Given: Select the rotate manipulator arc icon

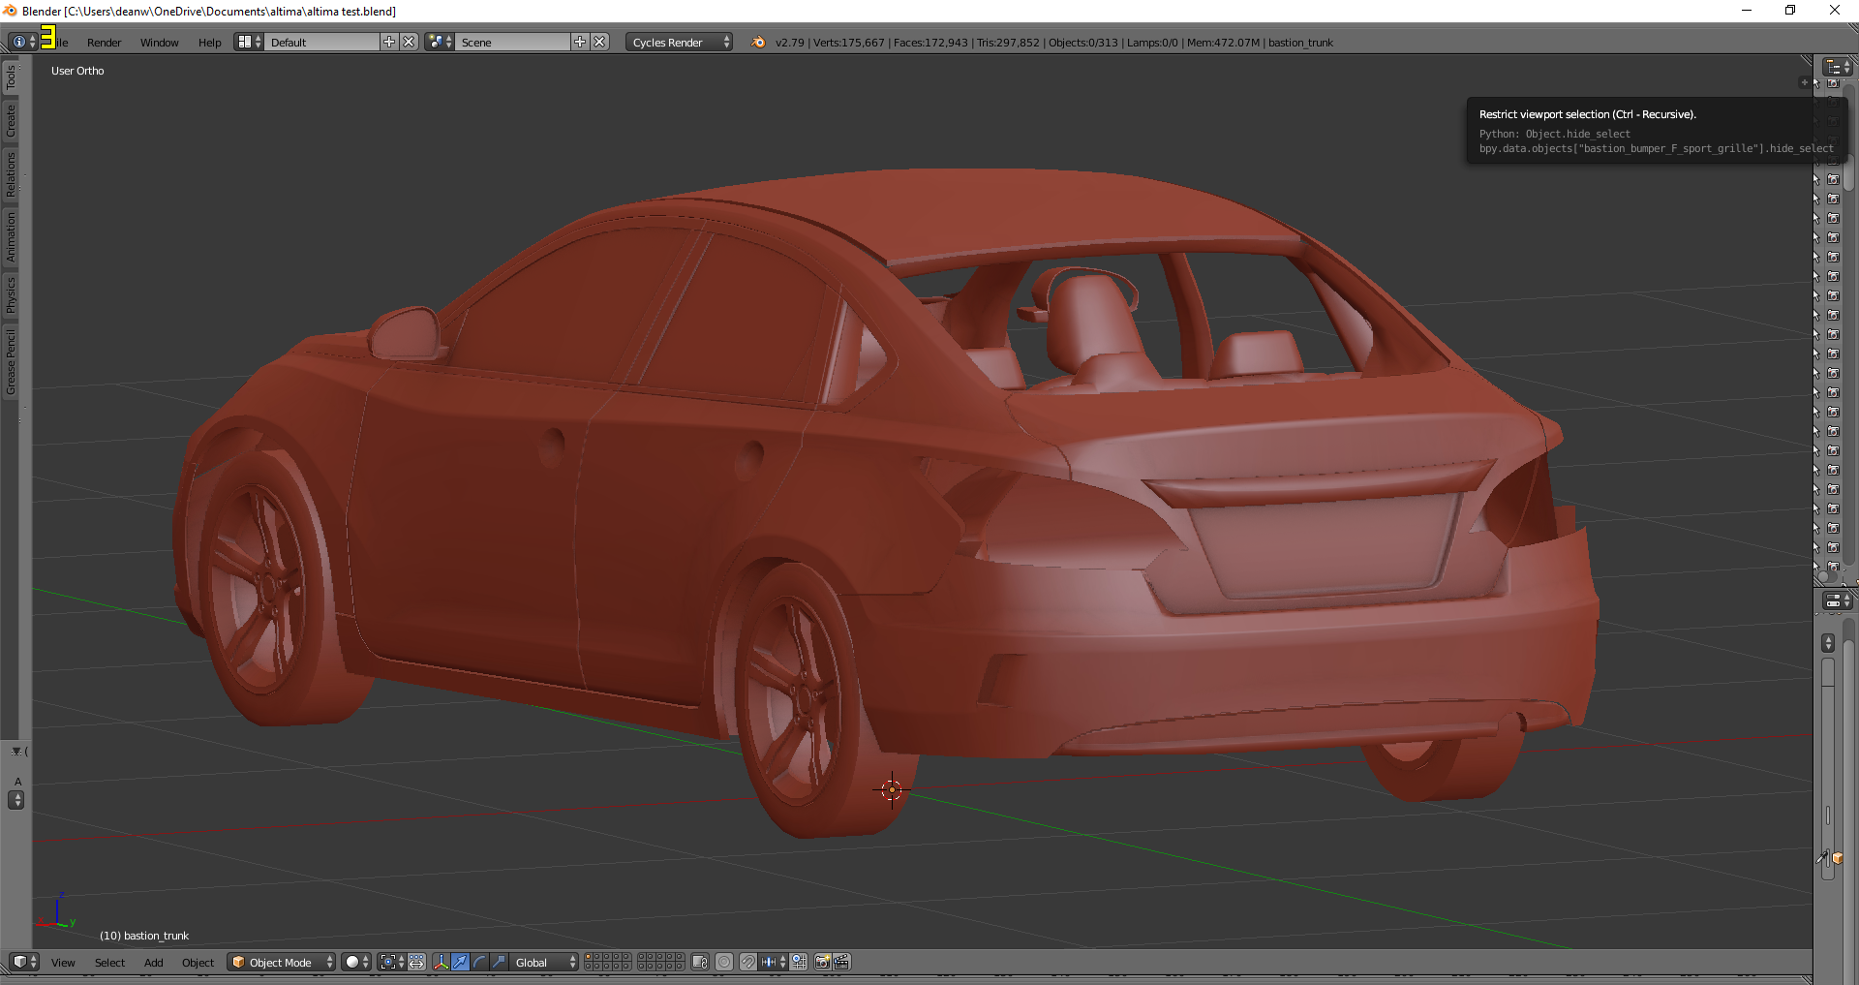Looking at the screenshot, I should (480, 962).
